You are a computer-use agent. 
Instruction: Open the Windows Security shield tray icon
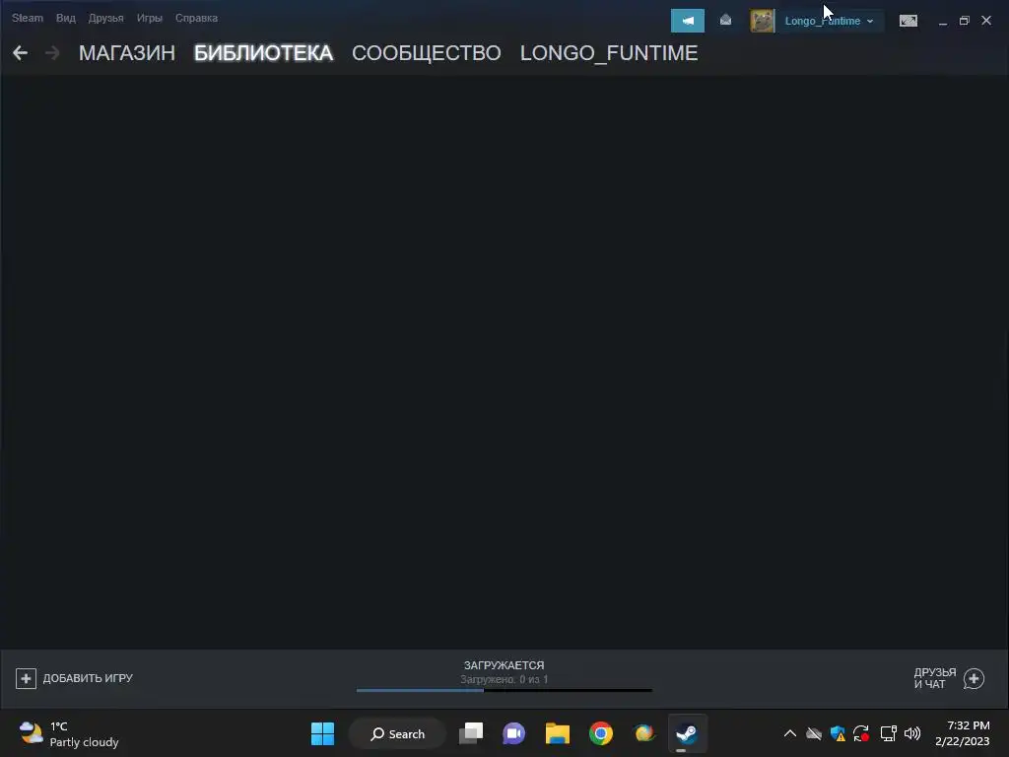(838, 733)
